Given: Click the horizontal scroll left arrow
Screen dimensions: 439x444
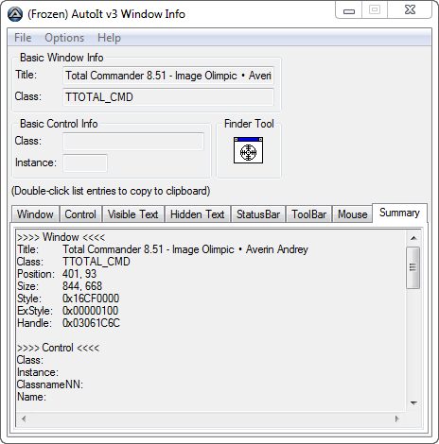Looking at the screenshot, I should pyautogui.click(x=24, y=418).
